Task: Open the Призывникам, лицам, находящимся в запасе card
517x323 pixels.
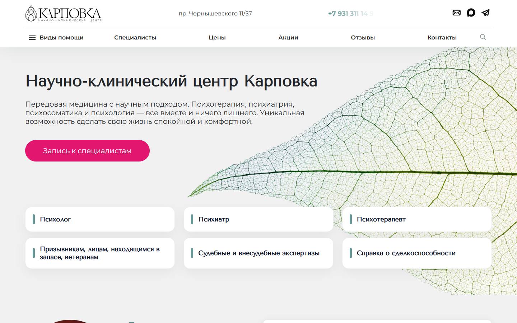Action: point(100,253)
